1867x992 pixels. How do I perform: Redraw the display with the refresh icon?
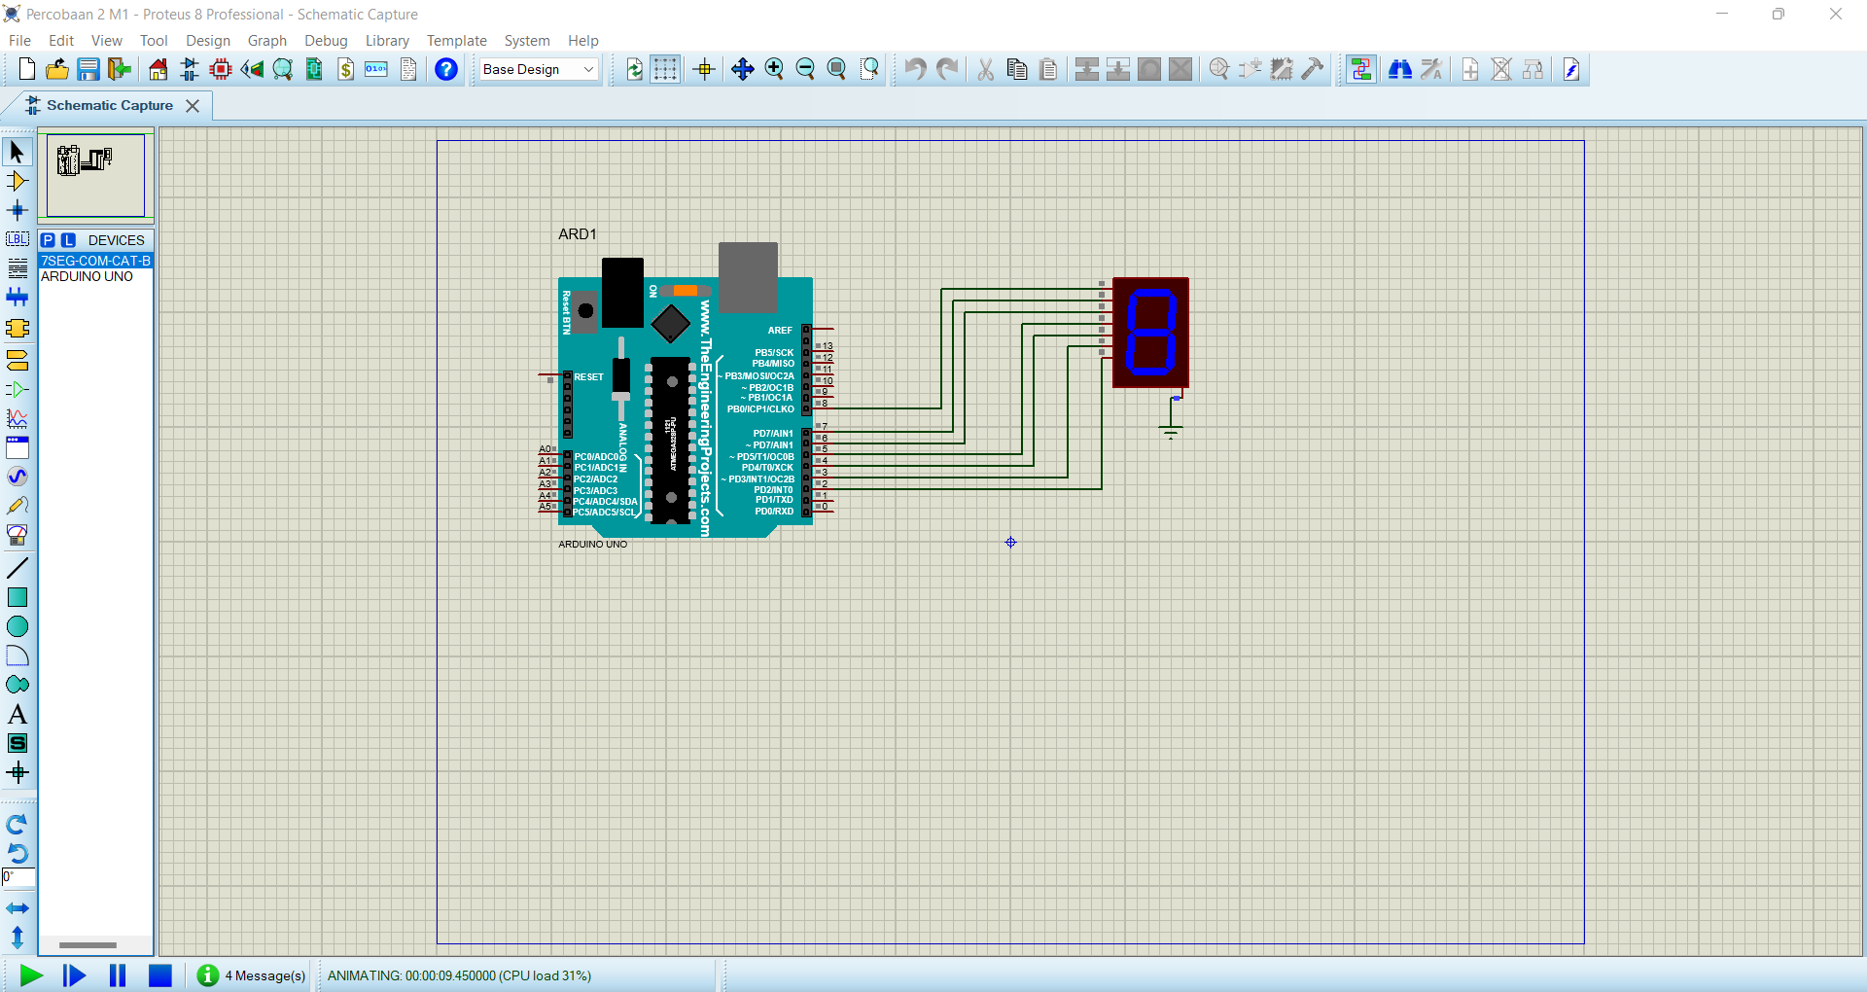pos(634,69)
